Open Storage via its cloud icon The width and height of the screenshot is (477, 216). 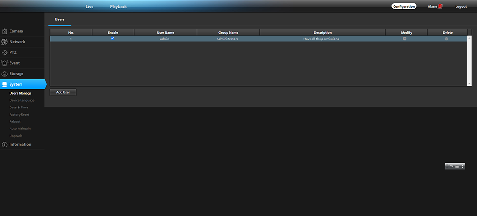[x=5, y=74]
